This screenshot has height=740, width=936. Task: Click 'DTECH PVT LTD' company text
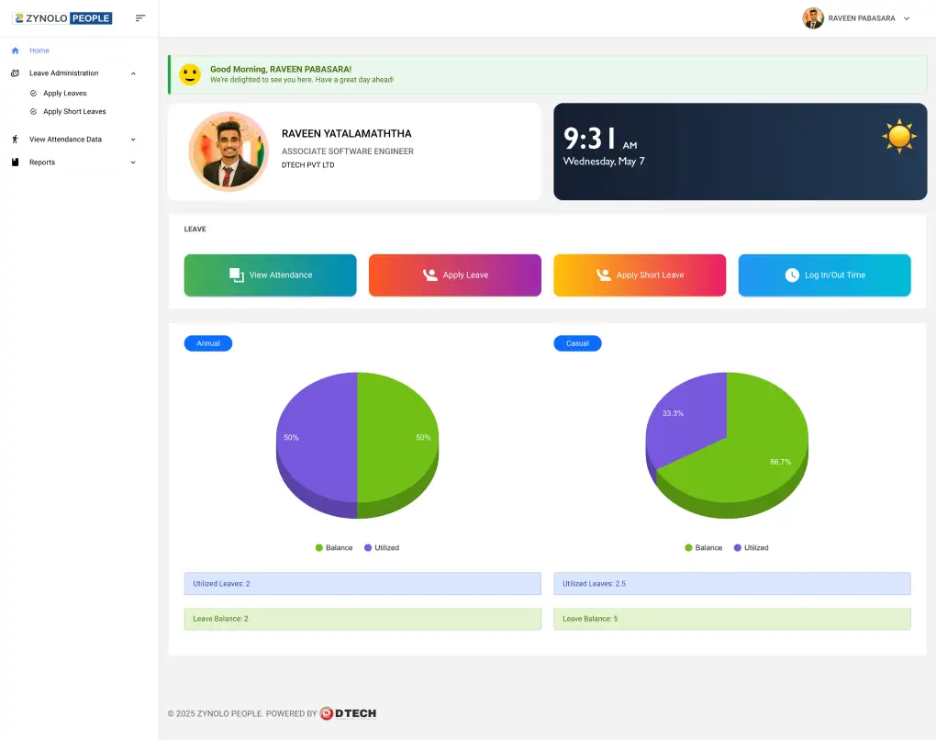tap(308, 165)
